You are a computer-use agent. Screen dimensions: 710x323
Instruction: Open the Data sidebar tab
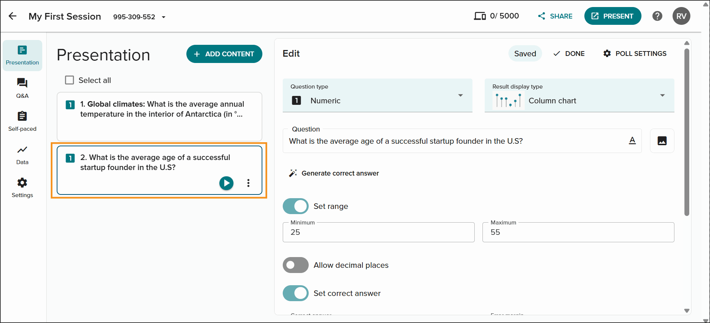click(x=22, y=155)
